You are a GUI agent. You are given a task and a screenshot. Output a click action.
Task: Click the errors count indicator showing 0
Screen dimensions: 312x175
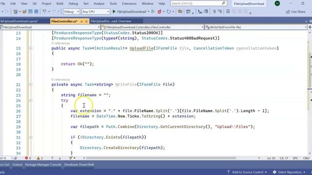coord(28,158)
